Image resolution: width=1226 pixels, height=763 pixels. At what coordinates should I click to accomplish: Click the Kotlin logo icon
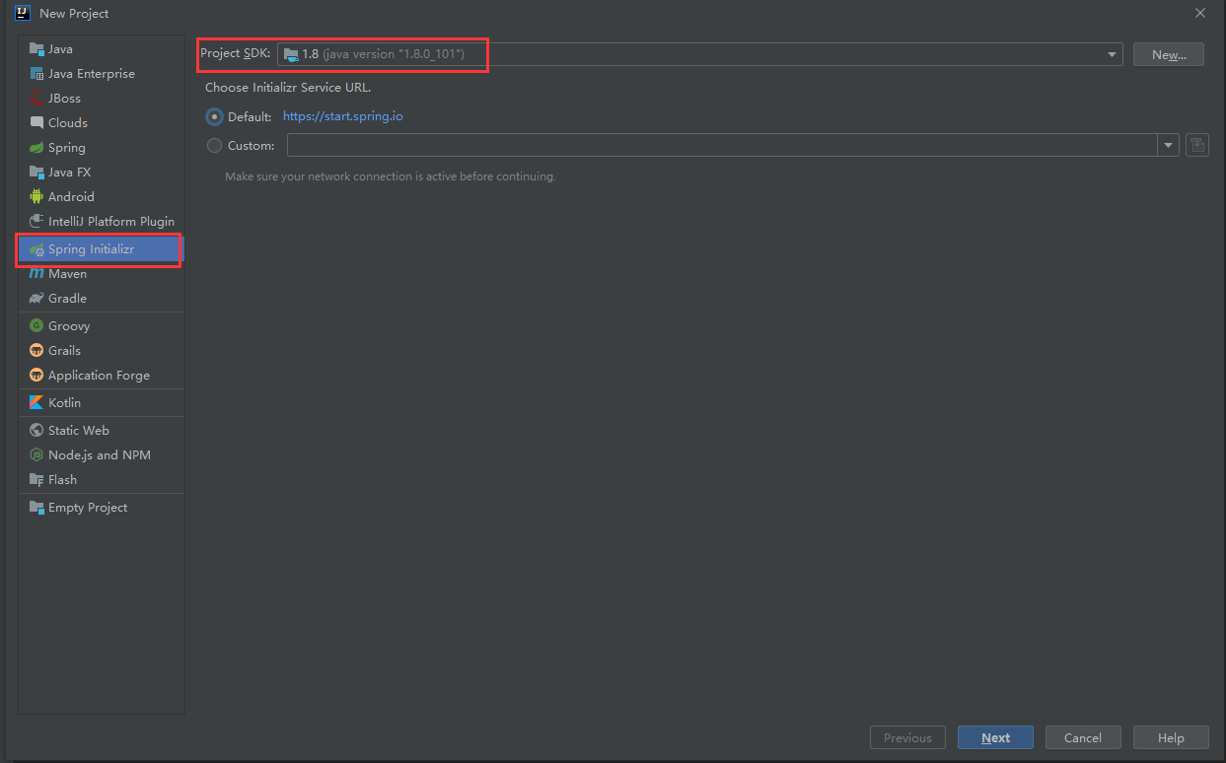(x=36, y=403)
